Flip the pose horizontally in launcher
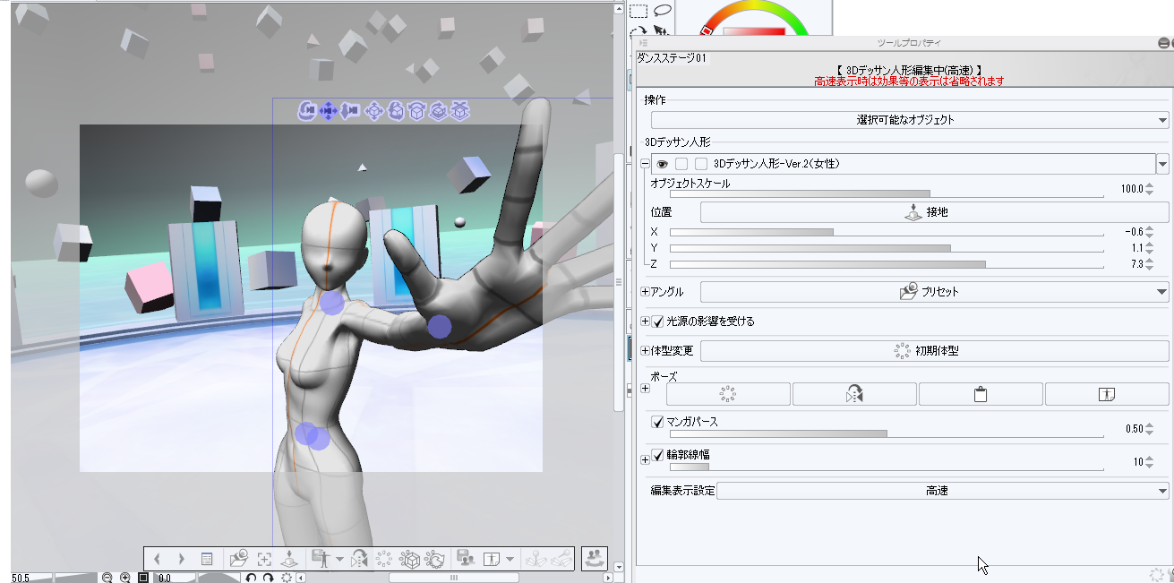1174x583 pixels. [360, 558]
